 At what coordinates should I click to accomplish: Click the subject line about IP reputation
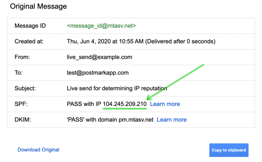pyautogui.click(x=117, y=88)
